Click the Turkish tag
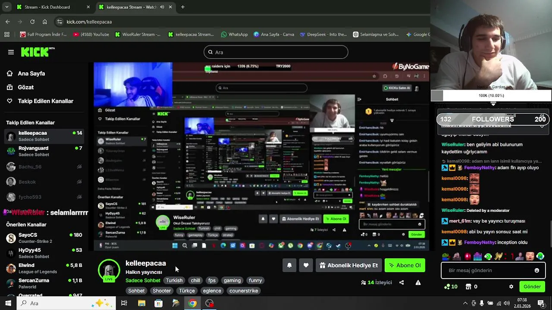Viewport: 552px width, 310px height. (174, 280)
